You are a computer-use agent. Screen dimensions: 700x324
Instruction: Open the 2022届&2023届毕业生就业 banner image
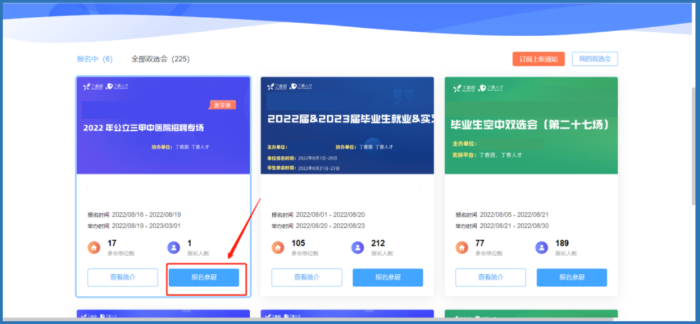tap(347, 125)
